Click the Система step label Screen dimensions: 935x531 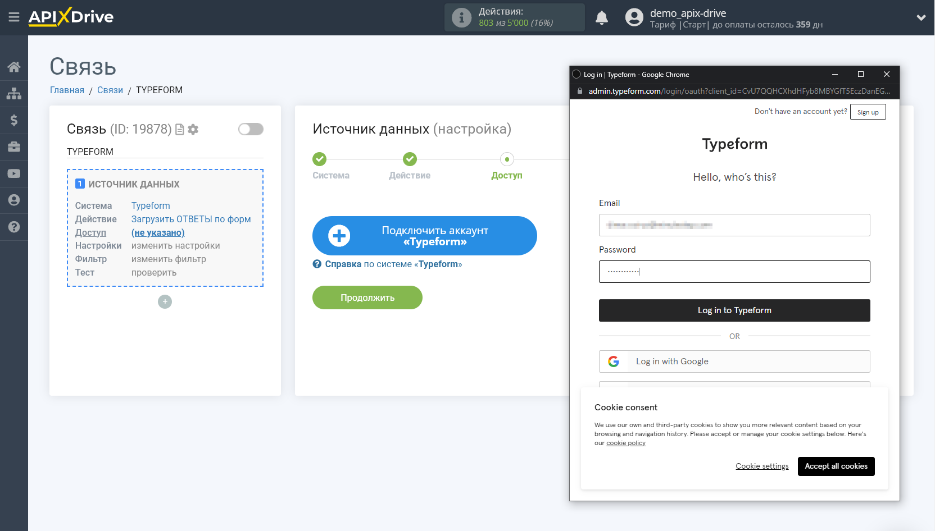tap(331, 176)
